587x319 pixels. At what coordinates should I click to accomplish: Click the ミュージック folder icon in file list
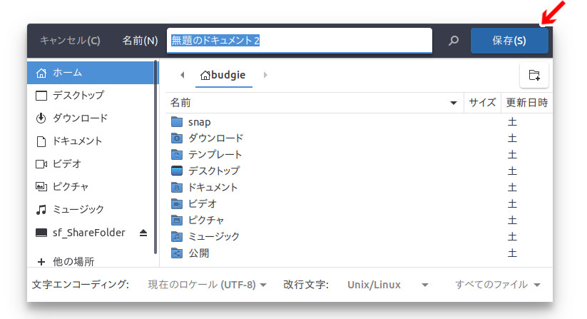(178, 236)
